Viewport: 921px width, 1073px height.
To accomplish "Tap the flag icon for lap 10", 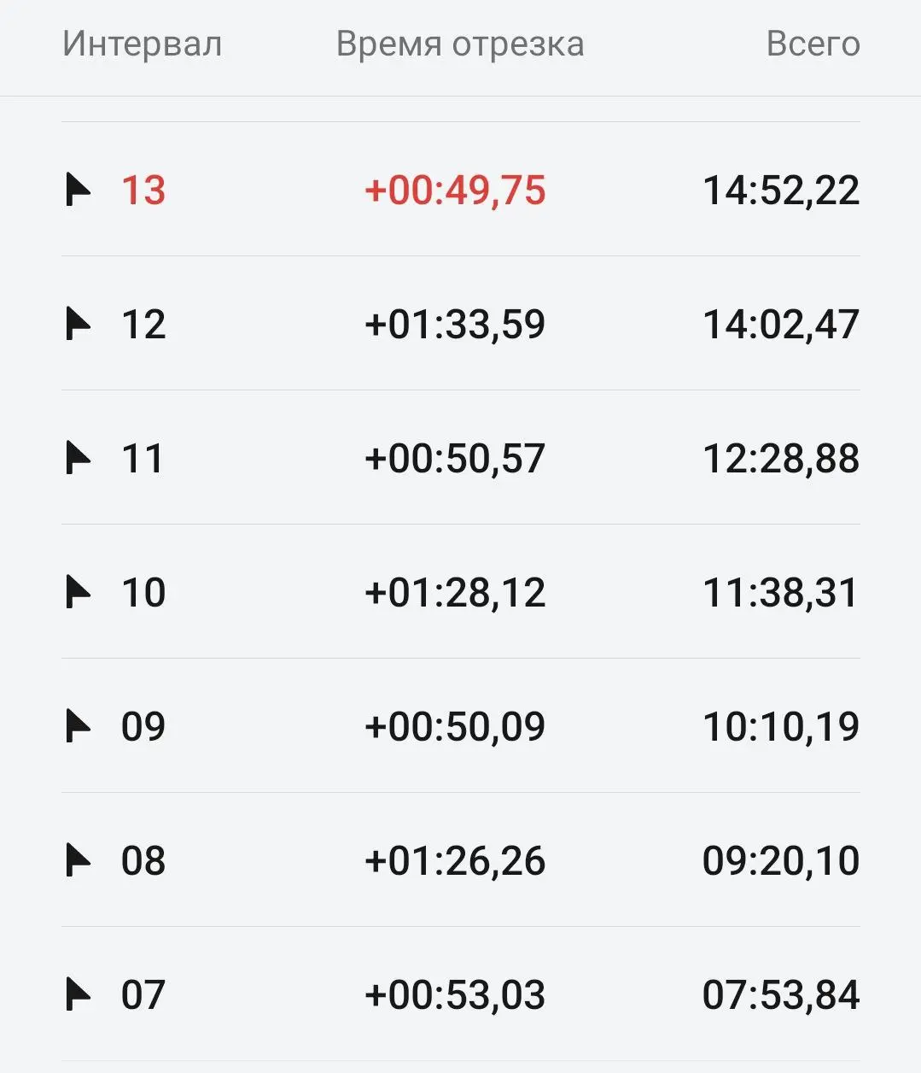I will [78, 592].
